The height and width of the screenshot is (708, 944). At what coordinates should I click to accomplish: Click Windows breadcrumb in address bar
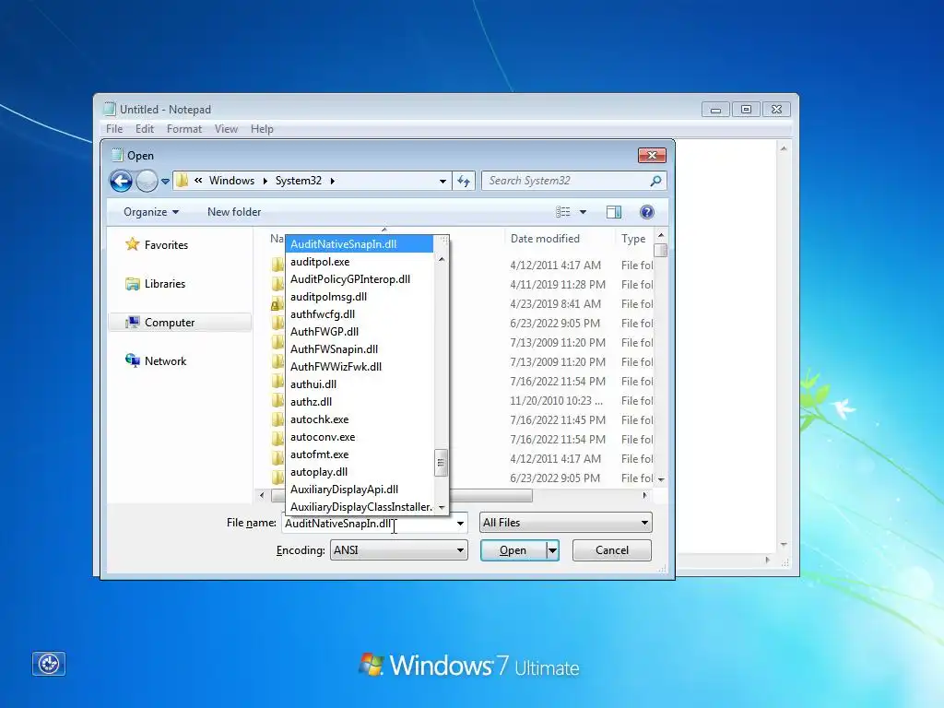231,181
